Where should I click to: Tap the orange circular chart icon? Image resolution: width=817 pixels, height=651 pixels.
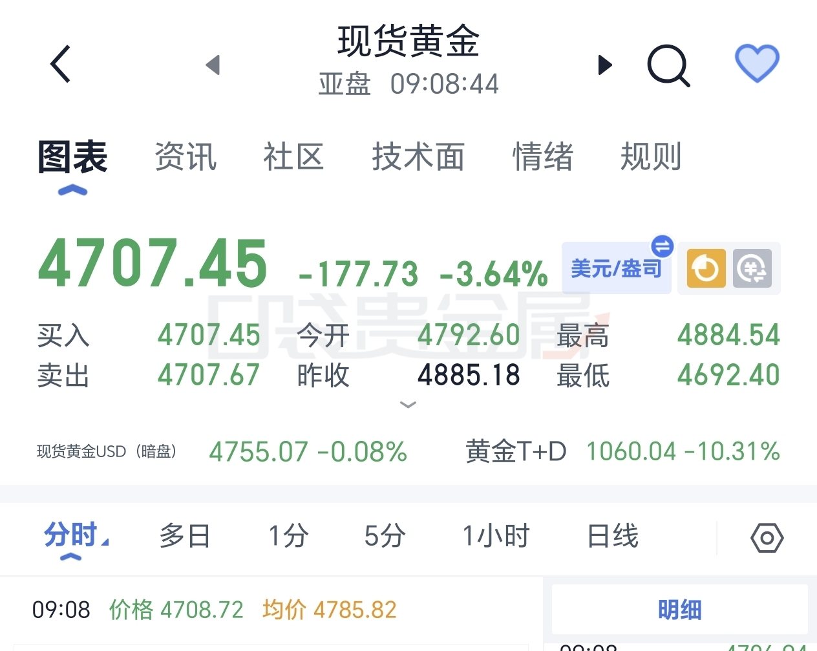pyautogui.click(x=706, y=268)
